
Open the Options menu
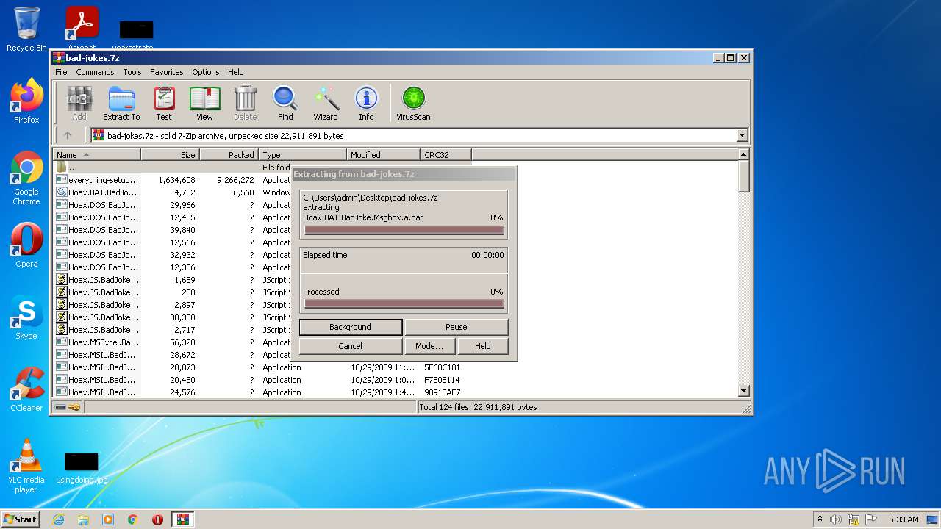pyautogui.click(x=206, y=72)
